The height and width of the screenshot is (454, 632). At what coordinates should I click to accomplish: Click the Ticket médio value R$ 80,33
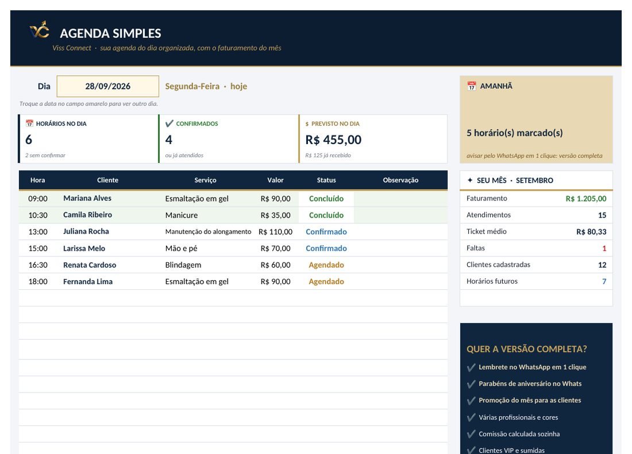pyautogui.click(x=591, y=231)
